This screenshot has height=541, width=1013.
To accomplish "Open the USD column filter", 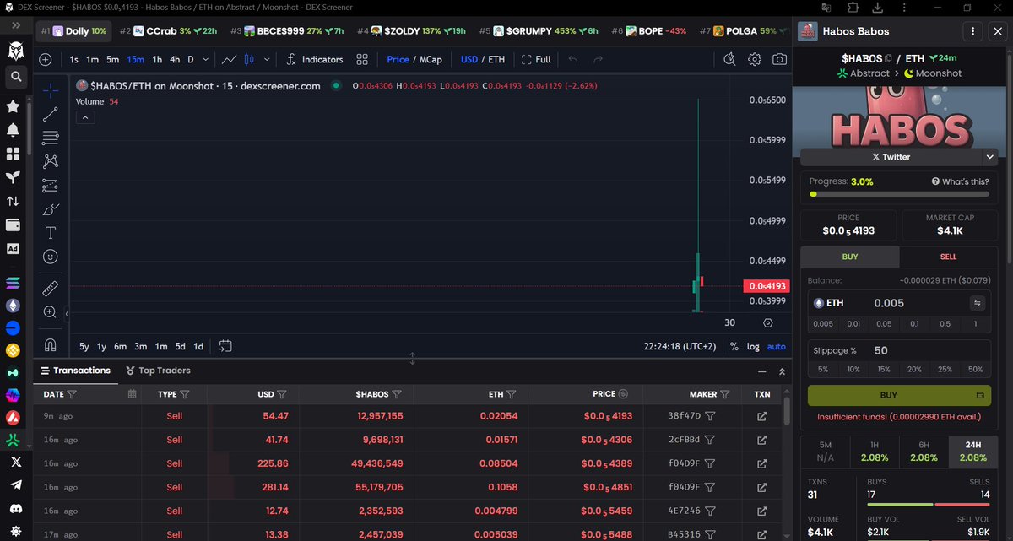I will (283, 394).
